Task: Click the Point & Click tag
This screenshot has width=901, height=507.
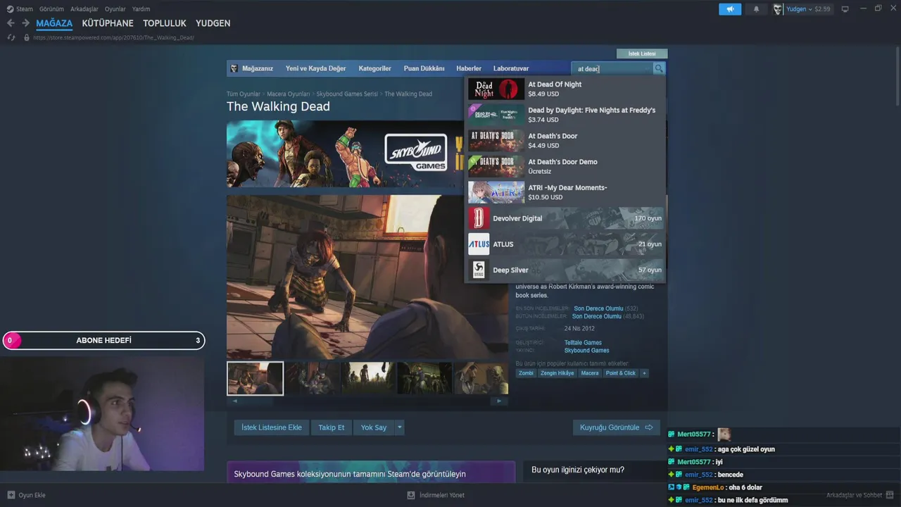Action: click(x=620, y=373)
